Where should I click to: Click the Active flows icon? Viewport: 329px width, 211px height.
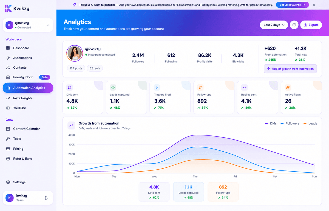pyautogui.click(x=288, y=88)
